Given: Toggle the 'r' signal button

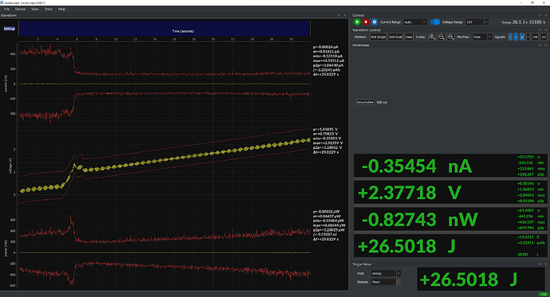Looking at the screenshot, I should [x=528, y=37].
